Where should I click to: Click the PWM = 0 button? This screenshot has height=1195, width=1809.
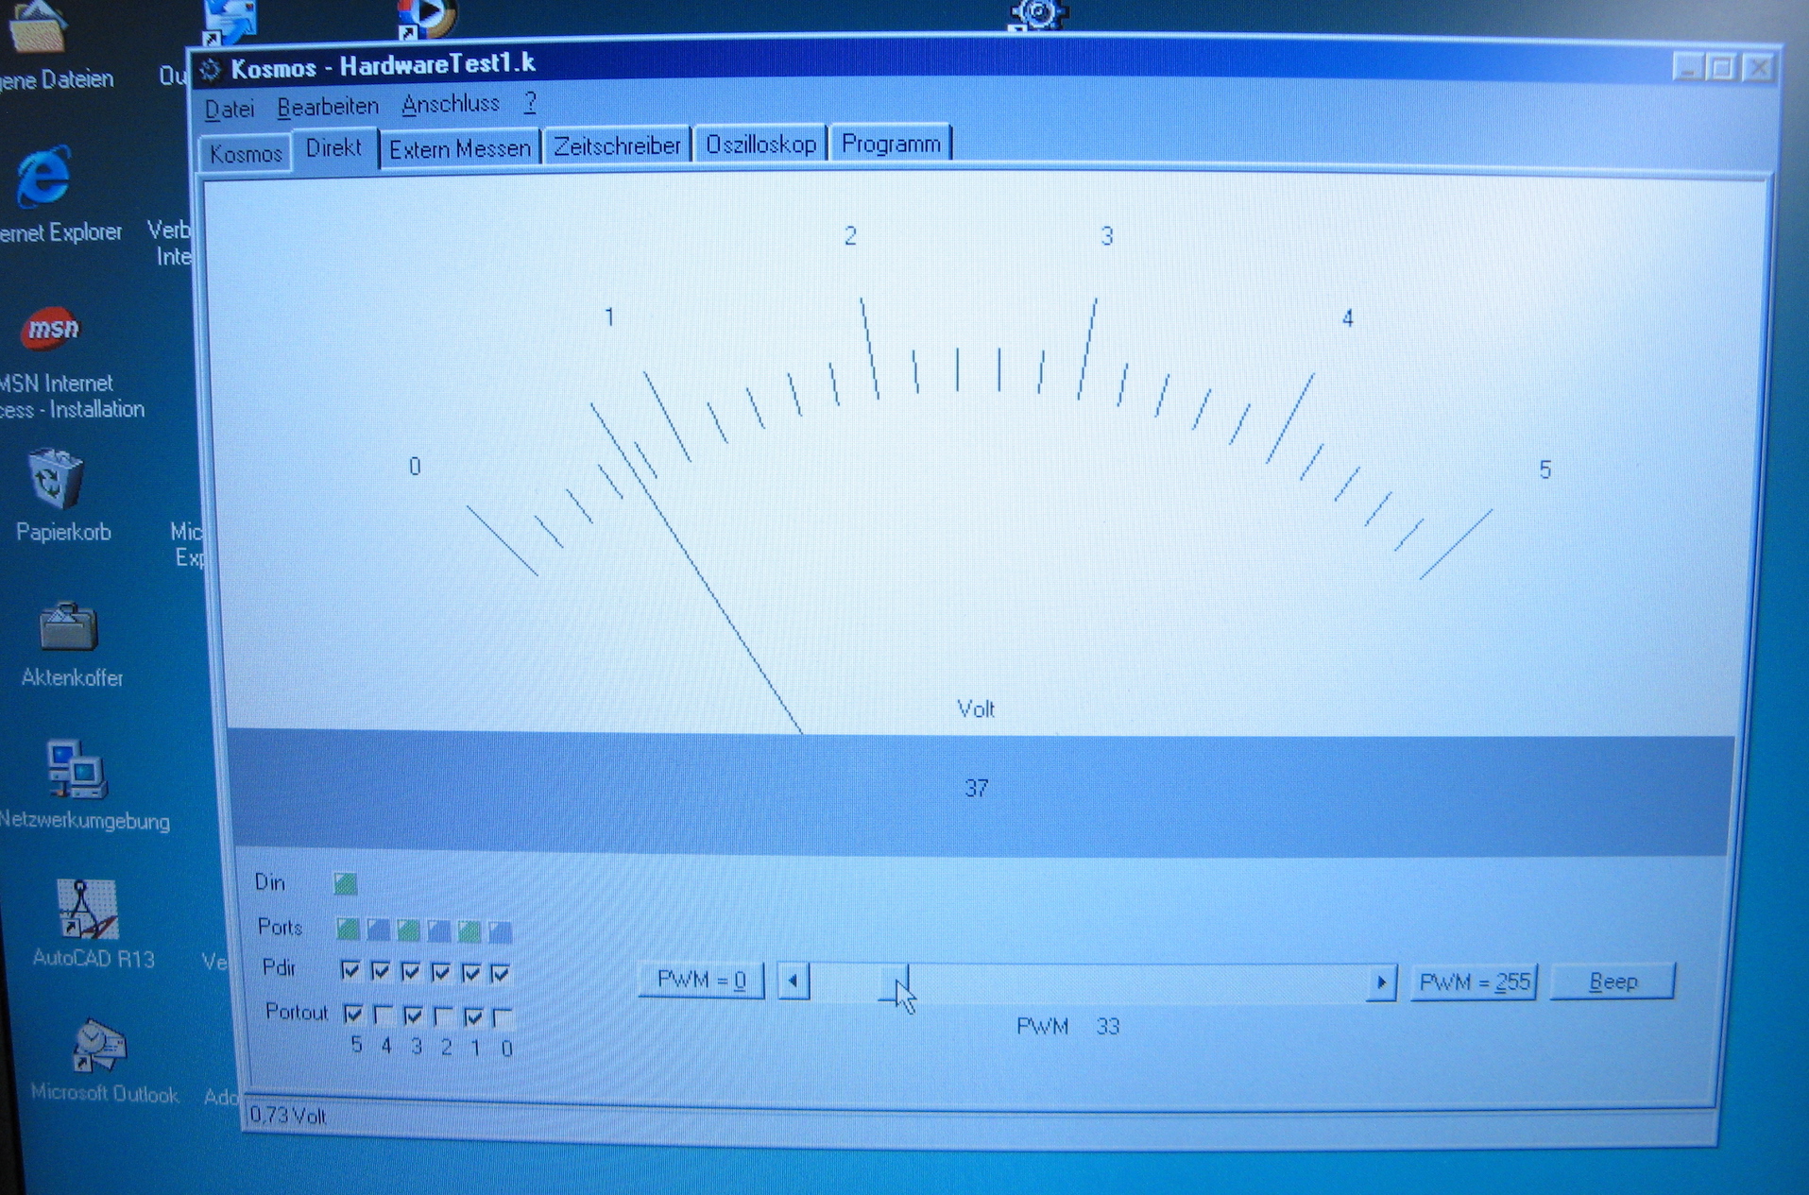pos(701,980)
